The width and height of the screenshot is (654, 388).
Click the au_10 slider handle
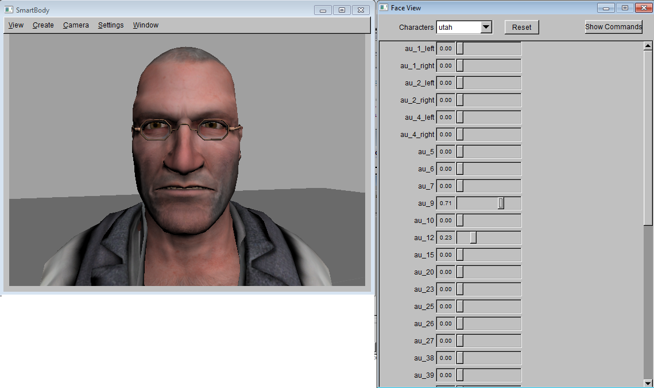tap(460, 220)
